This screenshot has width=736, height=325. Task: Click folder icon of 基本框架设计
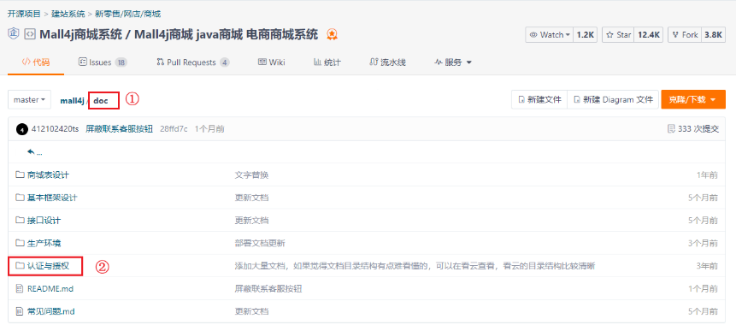coord(20,198)
